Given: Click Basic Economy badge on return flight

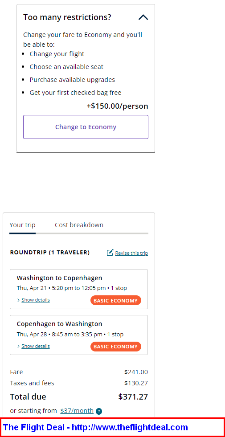Looking at the screenshot, I should [116, 347].
